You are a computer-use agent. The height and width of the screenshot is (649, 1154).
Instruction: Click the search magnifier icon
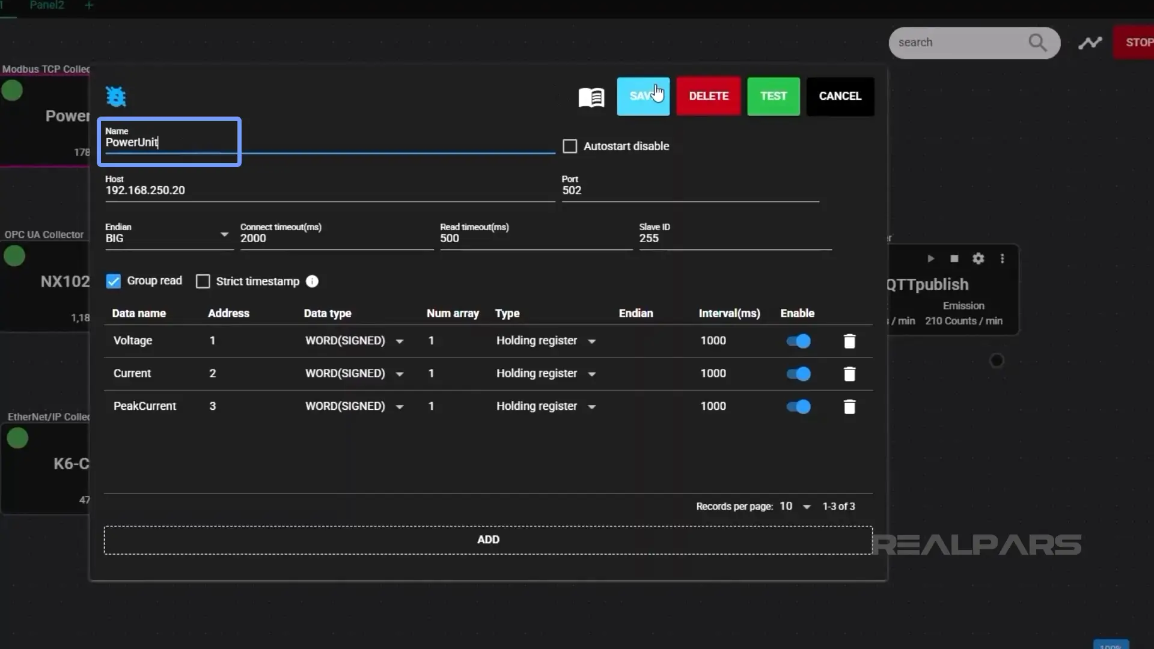1037,43
